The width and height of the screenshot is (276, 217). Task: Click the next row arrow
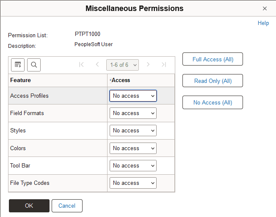148,65
